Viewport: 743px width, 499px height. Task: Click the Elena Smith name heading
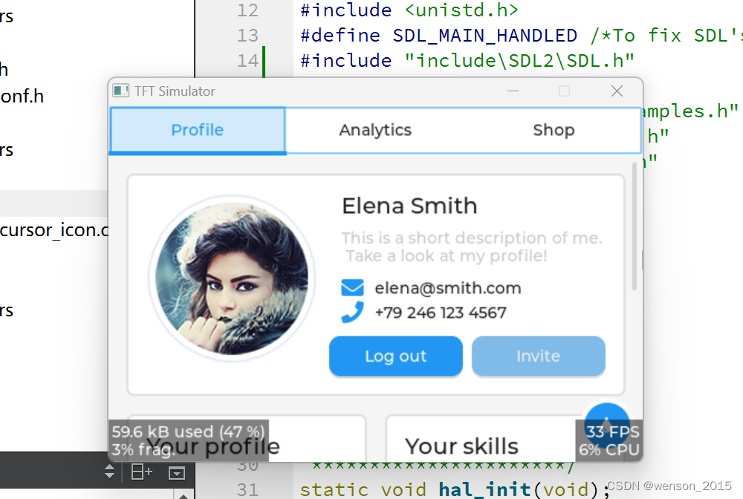click(409, 206)
